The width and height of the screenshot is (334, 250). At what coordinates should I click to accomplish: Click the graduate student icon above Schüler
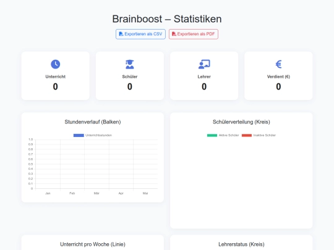pyautogui.click(x=130, y=64)
